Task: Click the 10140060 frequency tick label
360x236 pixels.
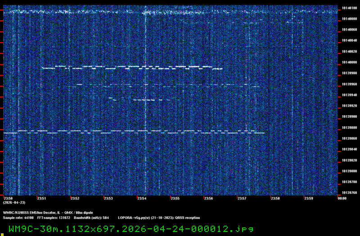Action: (x=348, y=30)
